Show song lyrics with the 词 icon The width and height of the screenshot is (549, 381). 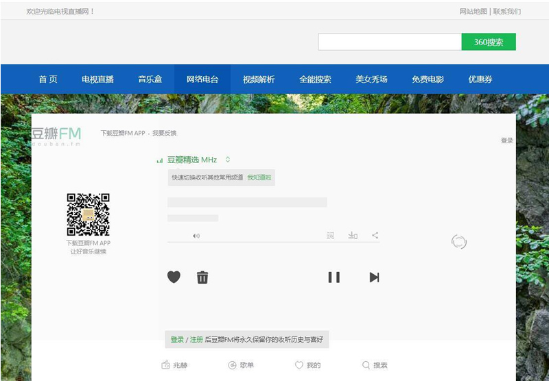tap(330, 236)
